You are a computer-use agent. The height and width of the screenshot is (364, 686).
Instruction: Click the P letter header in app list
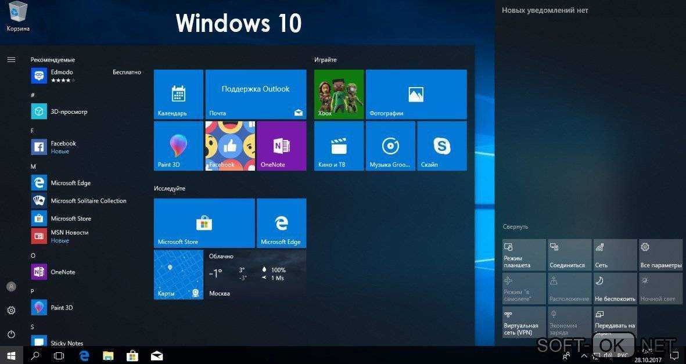[x=33, y=291]
